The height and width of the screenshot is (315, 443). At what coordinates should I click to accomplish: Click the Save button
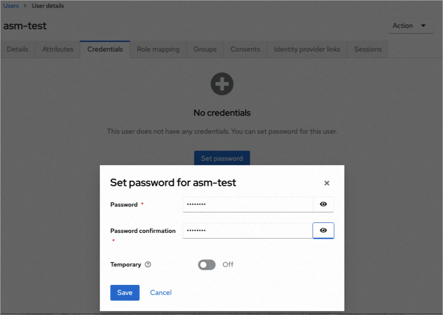[125, 293]
